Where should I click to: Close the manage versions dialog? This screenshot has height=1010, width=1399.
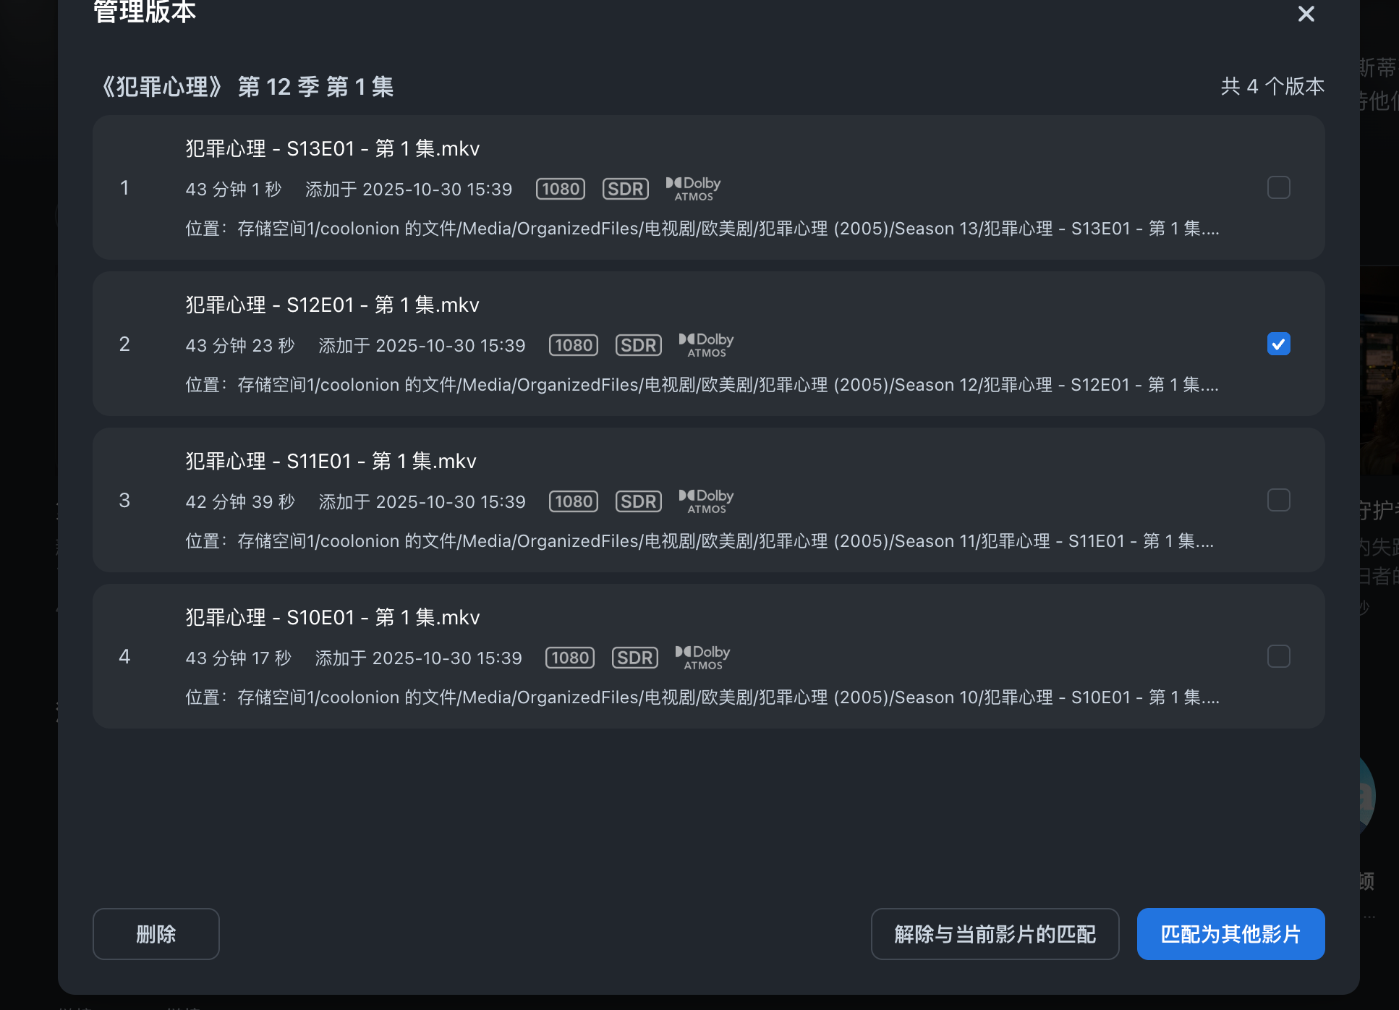coord(1306,14)
